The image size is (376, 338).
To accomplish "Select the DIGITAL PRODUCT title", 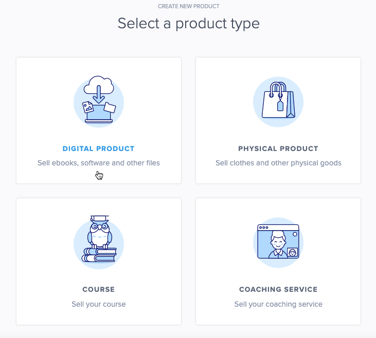I will click(x=98, y=149).
